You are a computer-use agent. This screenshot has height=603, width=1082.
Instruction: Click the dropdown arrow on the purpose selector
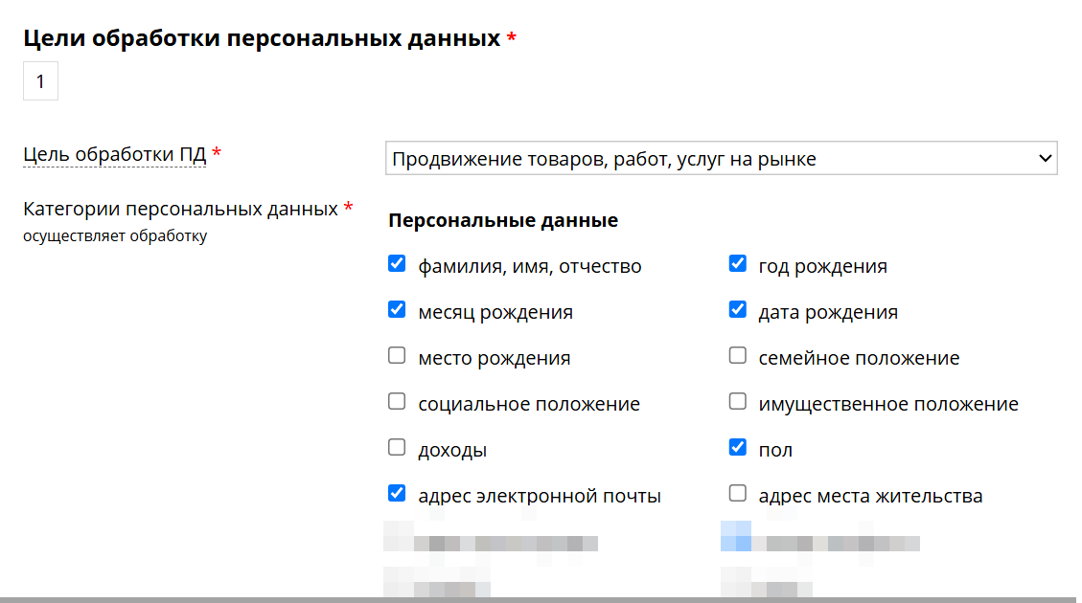click(x=1045, y=158)
